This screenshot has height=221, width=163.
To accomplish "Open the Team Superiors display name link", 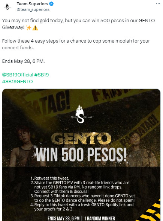I will [33, 4].
